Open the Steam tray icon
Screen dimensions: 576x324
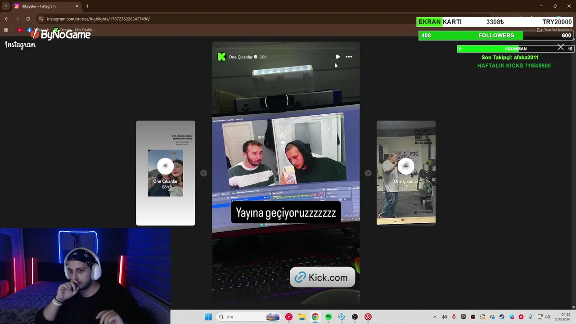[502, 317]
